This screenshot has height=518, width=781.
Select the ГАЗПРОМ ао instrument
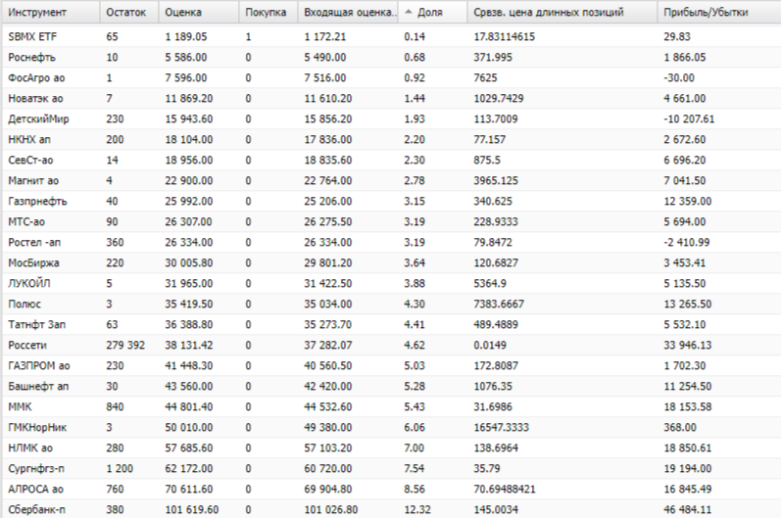click(39, 366)
